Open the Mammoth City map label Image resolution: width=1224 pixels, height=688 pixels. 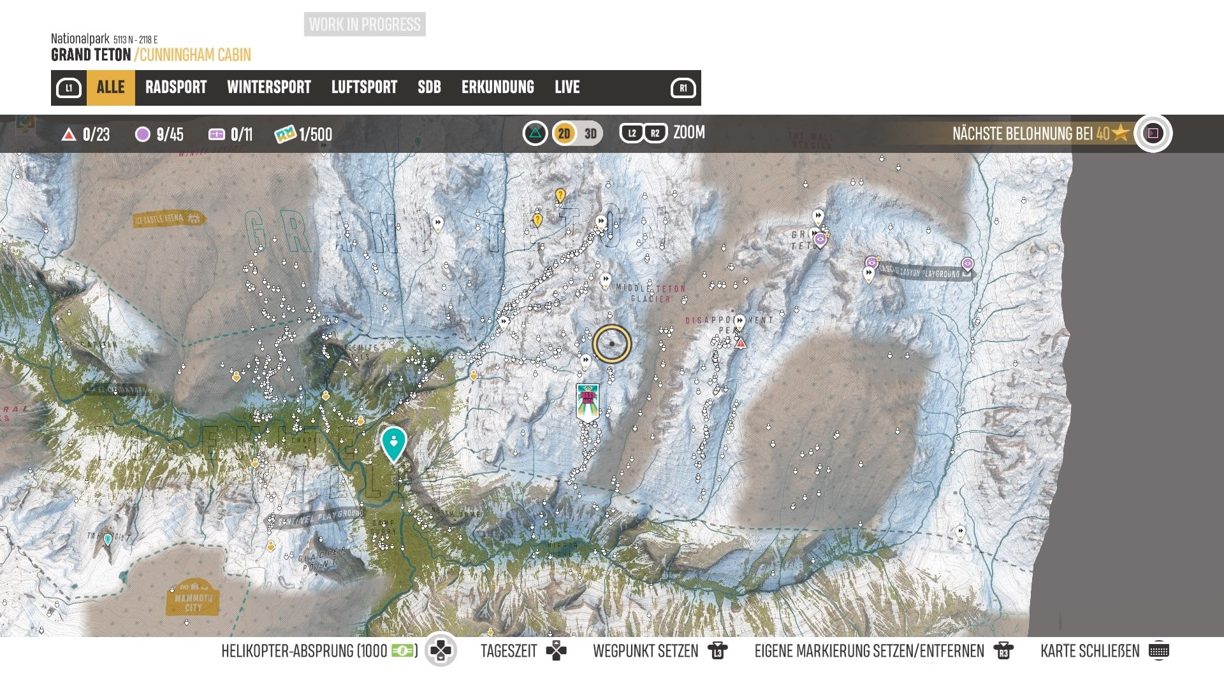click(x=193, y=599)
